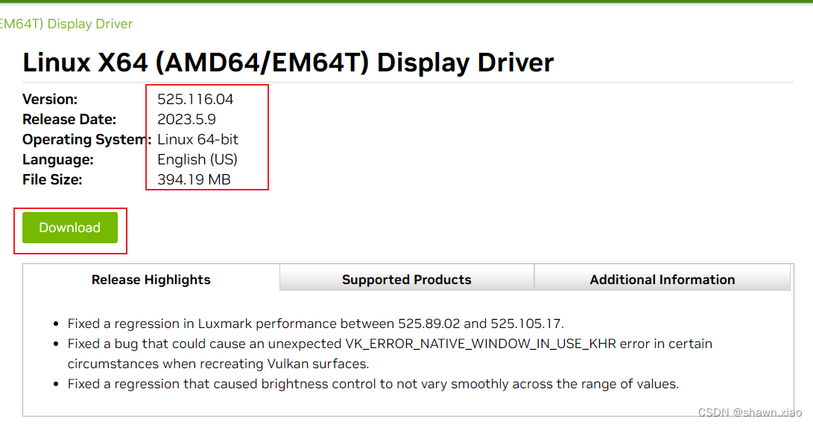Click the brightness control regression bullet

(373, 384)
